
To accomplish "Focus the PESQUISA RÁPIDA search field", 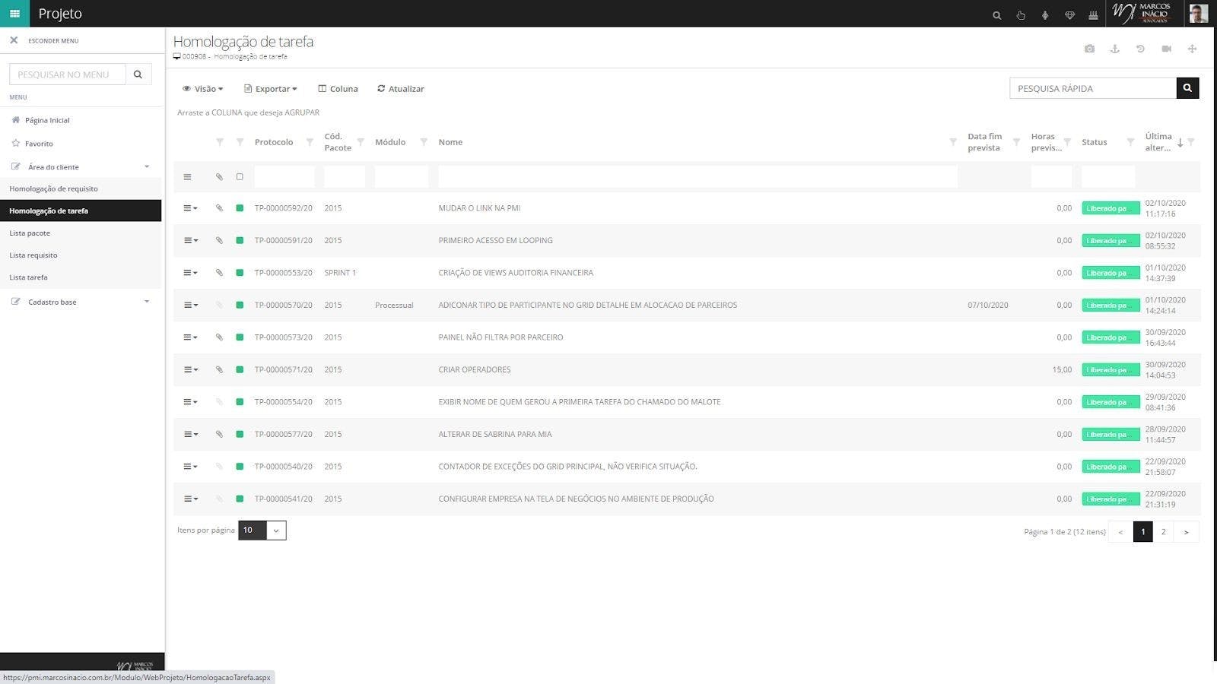I will click(1093, 88).
